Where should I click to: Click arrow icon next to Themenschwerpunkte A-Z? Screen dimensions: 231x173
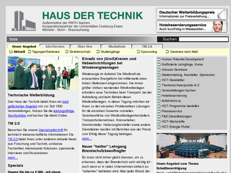coord(159,85)
